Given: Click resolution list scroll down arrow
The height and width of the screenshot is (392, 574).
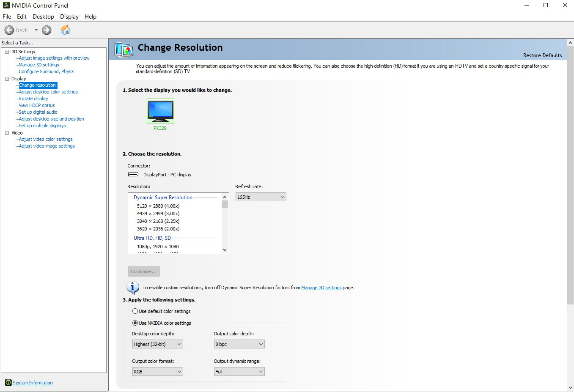Looking at the screenshot, I should coord(225,250).
